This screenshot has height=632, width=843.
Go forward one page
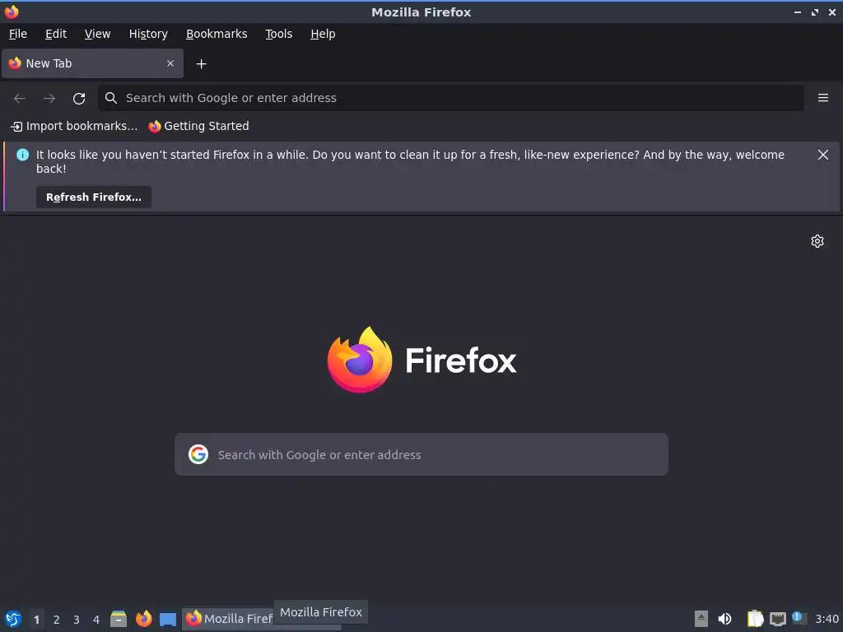49,99
